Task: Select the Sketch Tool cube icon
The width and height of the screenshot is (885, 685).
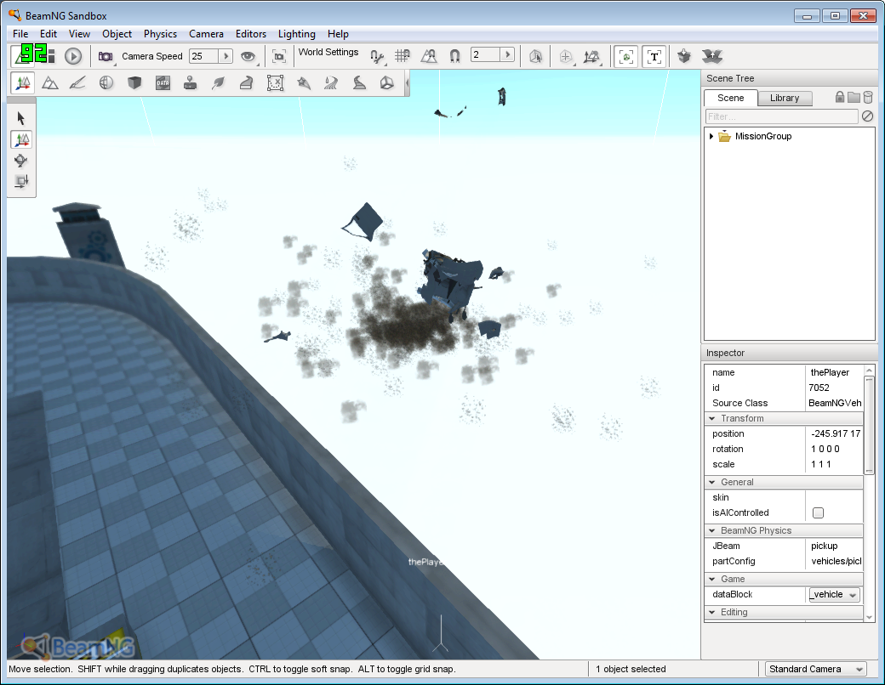Action: point(134,83)
